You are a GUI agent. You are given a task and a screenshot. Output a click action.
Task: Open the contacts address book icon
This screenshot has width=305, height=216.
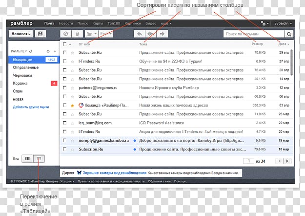[x=41, y=34]
